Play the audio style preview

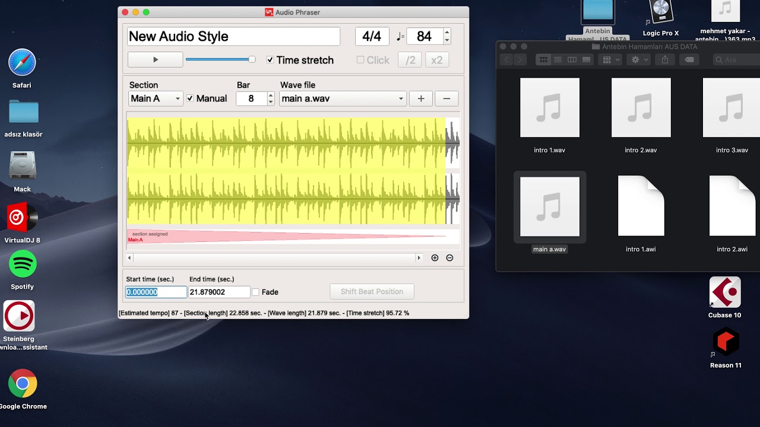click(156, 60)
